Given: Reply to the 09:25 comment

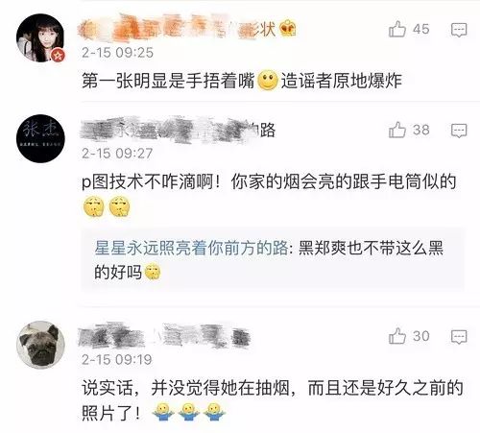Looking at the screenshot, I should (x=459, y=30).
